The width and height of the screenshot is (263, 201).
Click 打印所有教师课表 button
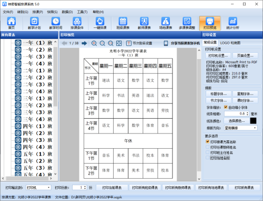(x=178, y=188)
